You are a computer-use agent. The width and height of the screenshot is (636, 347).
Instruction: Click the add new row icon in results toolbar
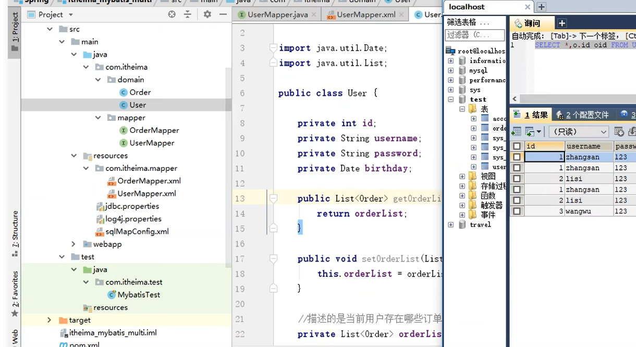click(618, 131)
